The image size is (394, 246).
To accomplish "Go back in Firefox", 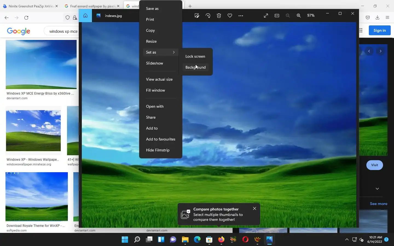I will (7, 18).
